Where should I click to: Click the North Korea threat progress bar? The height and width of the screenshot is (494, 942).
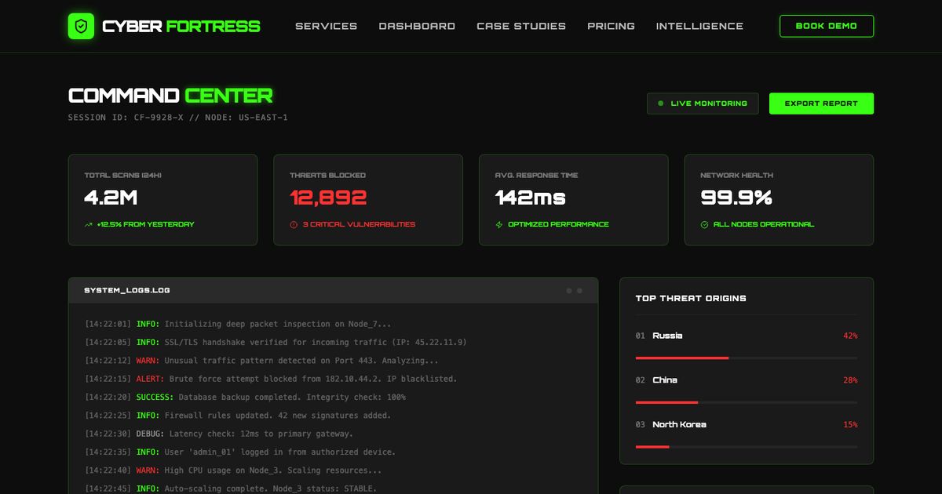tap(747, 447)
